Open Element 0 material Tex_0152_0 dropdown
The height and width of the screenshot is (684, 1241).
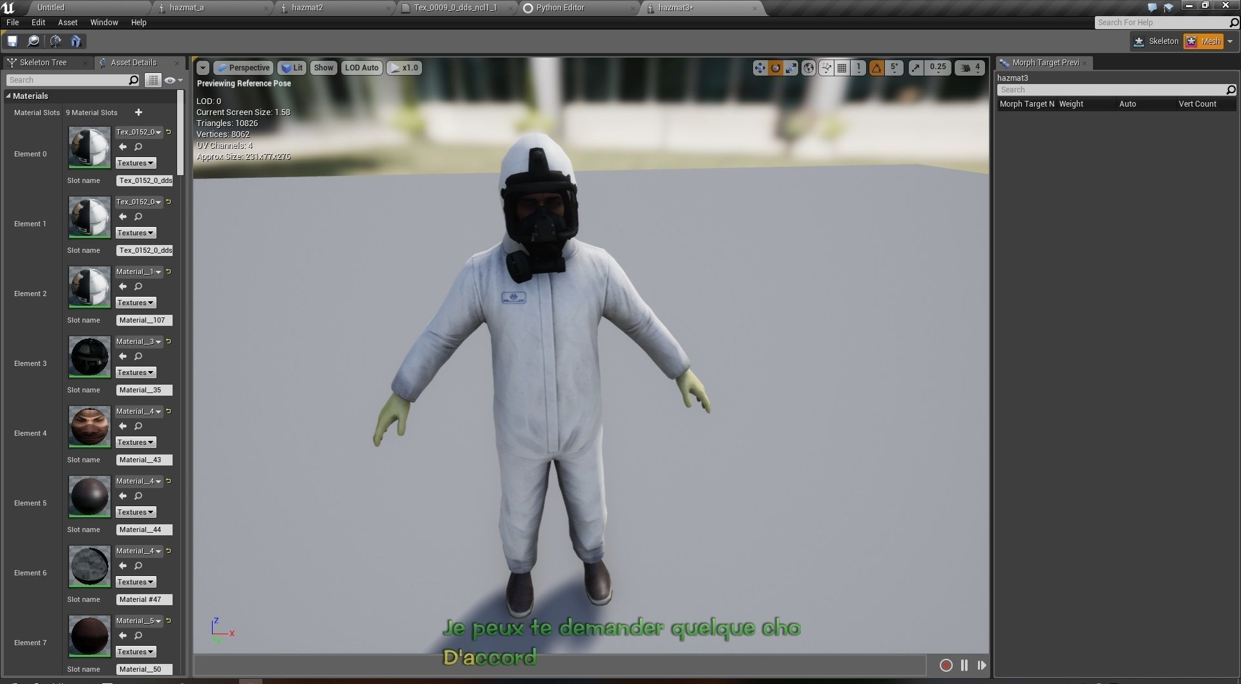tap(138, 132)
